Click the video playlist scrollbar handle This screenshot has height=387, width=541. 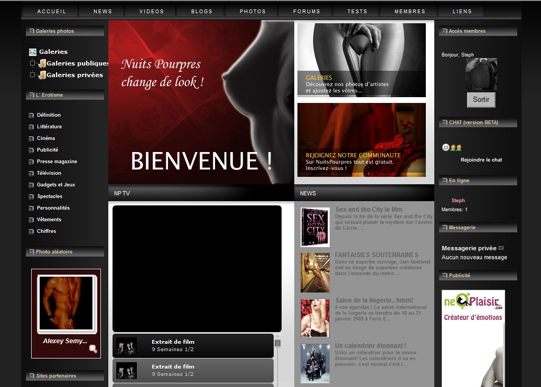tap(277, 343)
